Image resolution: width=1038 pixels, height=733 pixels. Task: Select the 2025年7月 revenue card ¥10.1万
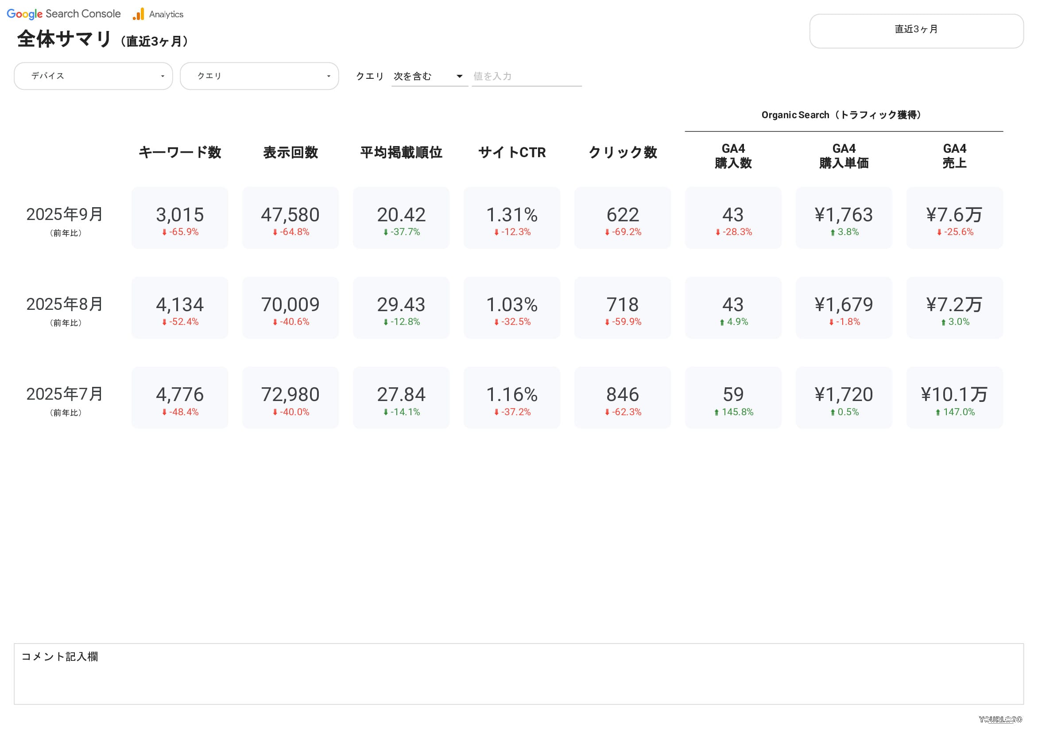954,397
